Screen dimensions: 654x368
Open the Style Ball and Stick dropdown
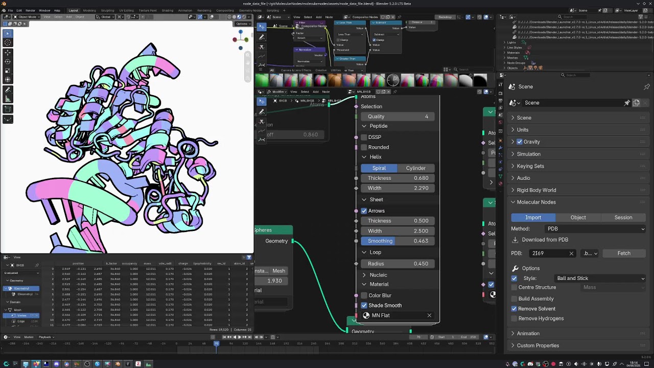(600, 278)
